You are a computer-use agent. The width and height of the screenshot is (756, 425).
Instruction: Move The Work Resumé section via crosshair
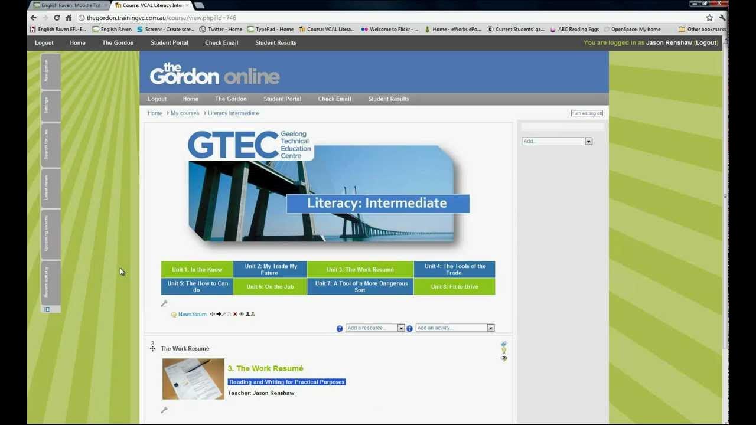pyautogui.click(x=152, y=349)
